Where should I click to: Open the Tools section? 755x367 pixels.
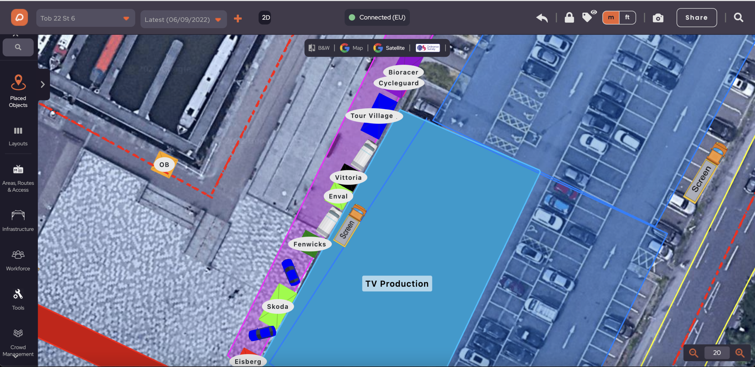18,299
